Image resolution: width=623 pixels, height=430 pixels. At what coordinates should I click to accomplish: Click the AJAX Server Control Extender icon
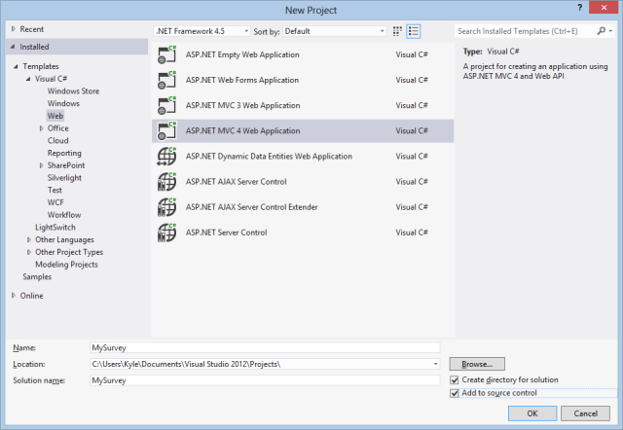tap(166, 207)
